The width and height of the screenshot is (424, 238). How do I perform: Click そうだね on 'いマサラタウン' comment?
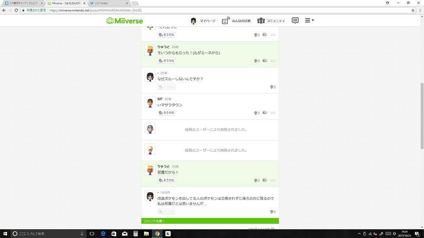tap(166, 113)
